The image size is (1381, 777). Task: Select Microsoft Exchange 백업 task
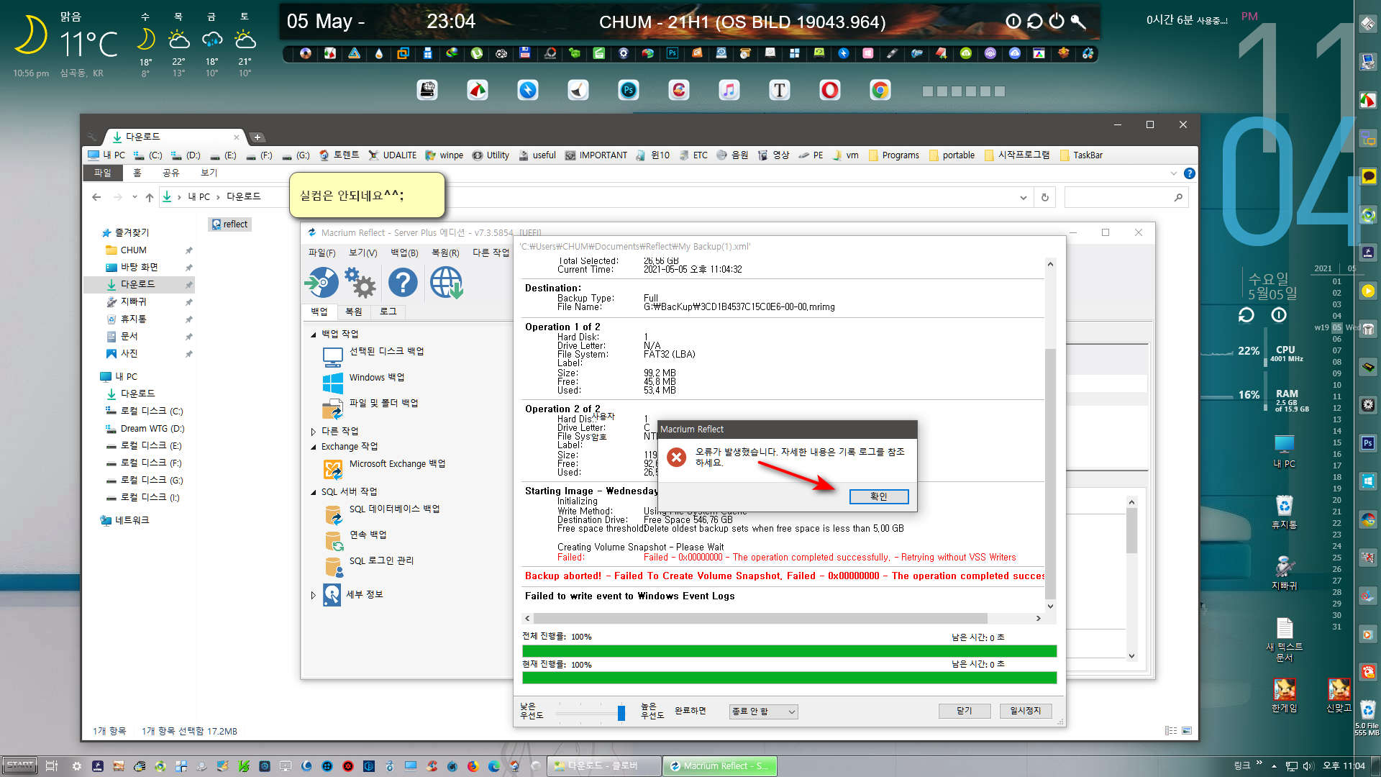click(x=397, y=463)
